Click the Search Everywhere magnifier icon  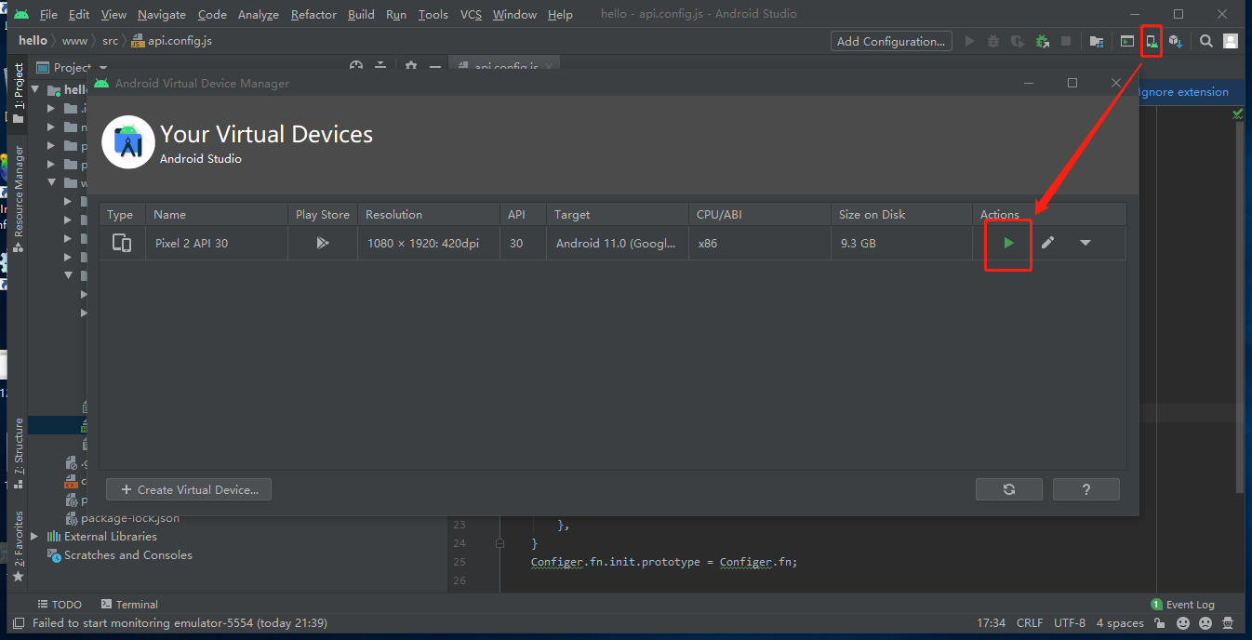coord(1206,41)
